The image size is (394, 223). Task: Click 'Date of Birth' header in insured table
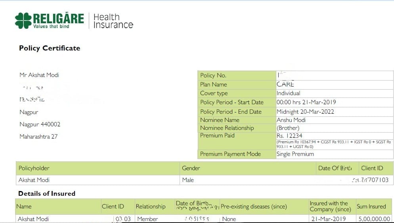click(x=197, y=205)
